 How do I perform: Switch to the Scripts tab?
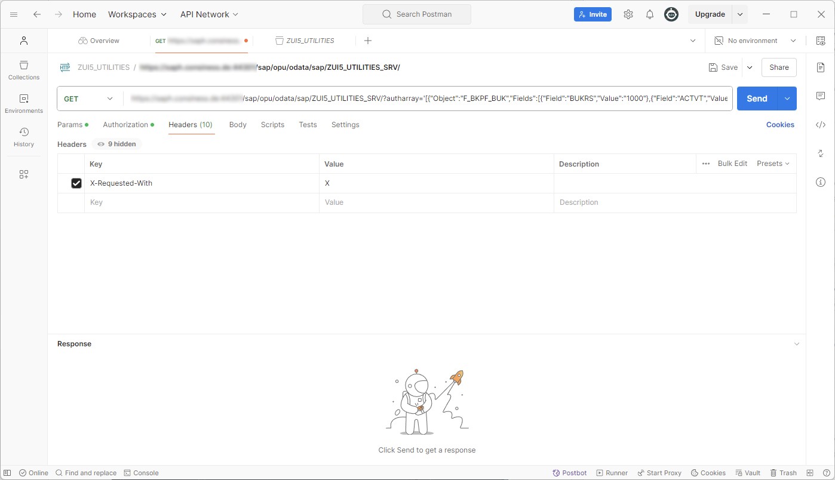pyautogui.click(x=272, y=125)
